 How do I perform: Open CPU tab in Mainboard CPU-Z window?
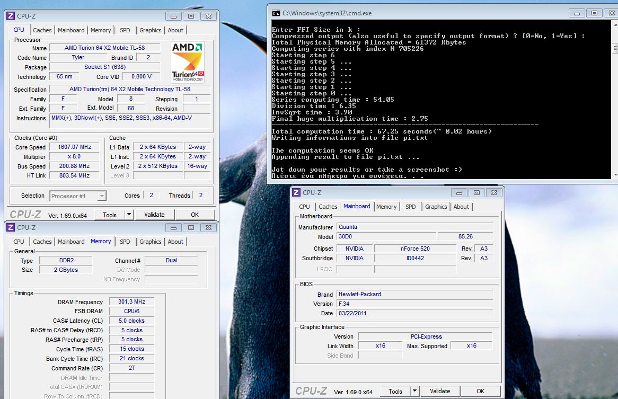(x=304, y=207)
